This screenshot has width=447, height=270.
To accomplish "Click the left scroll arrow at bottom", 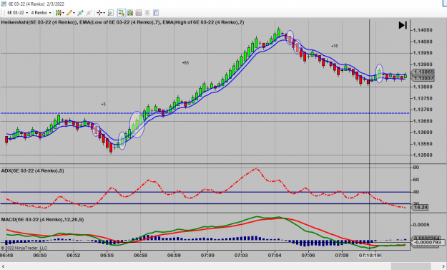I will (3, 266).
